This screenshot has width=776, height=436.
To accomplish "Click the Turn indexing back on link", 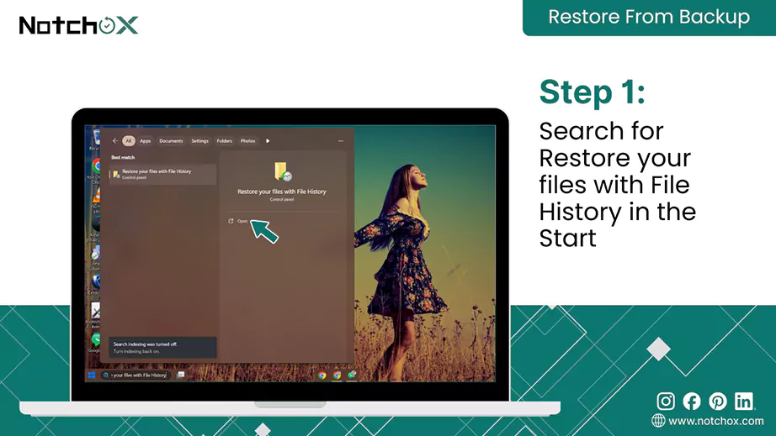I will click(136, 351).
